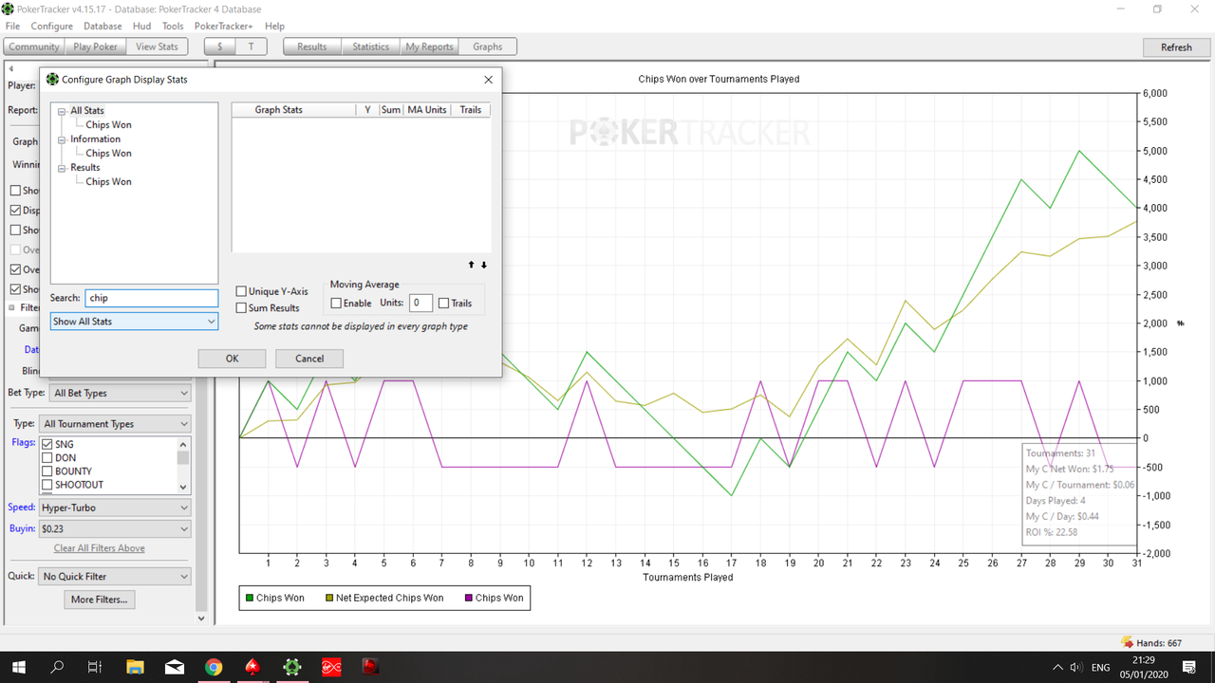1215x683 pixels.
Task: Show hidden system tray icons
Action: pyautogui.click(x=1057, y=667)
